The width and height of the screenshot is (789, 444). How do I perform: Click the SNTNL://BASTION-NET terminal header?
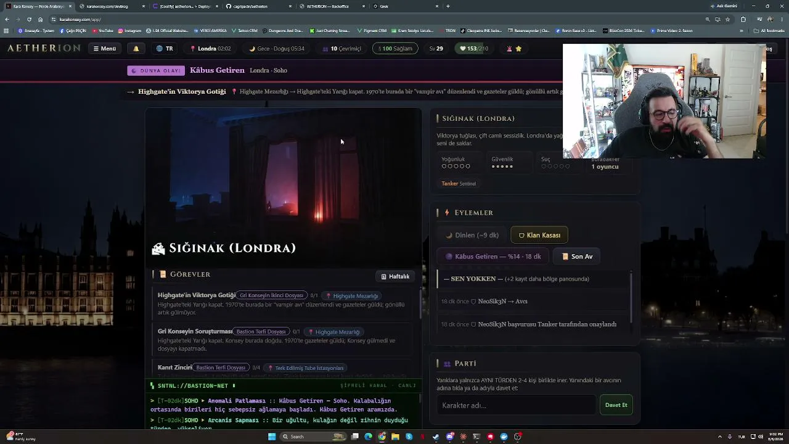pos(284,385)
